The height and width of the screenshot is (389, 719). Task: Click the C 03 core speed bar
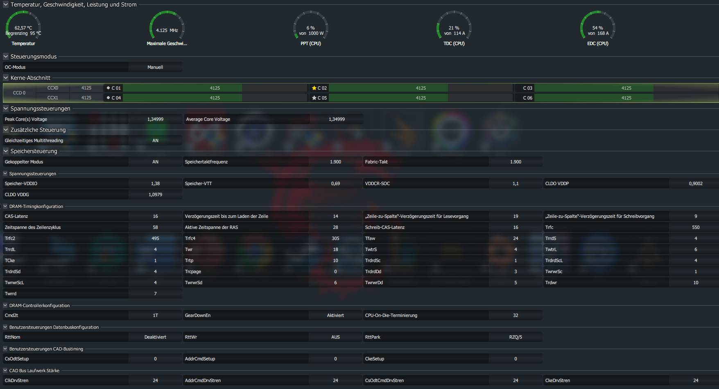pos(626,88)
